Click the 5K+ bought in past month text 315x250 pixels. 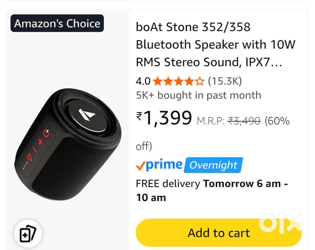(x=198, y=95)
